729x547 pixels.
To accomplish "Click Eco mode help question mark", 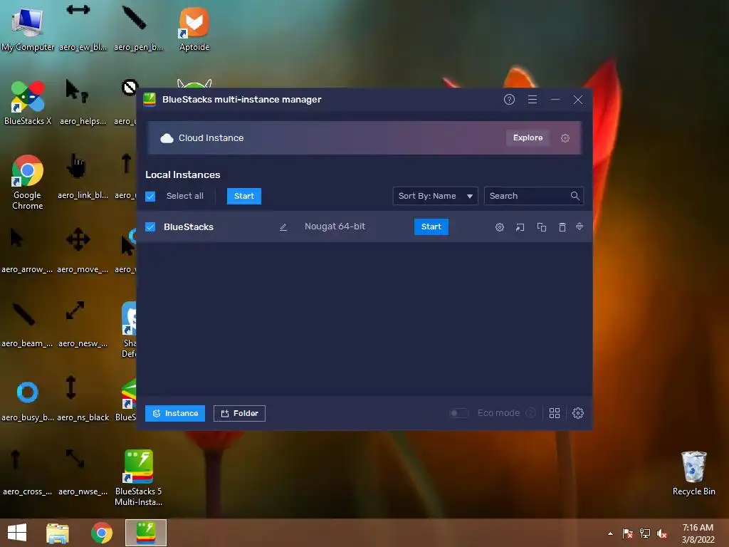I will click(530, 413).
